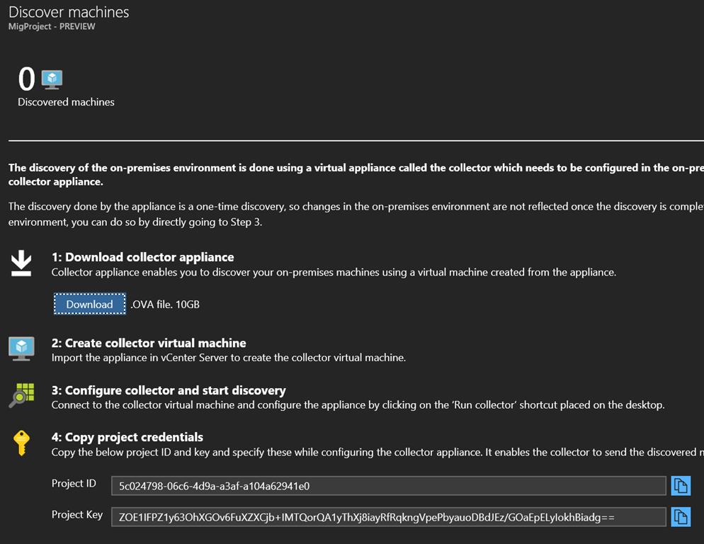Copy the Project ID to clipboard
This screenshot has width=704, height=544.
pyautogui.click(x=680, y=485)
